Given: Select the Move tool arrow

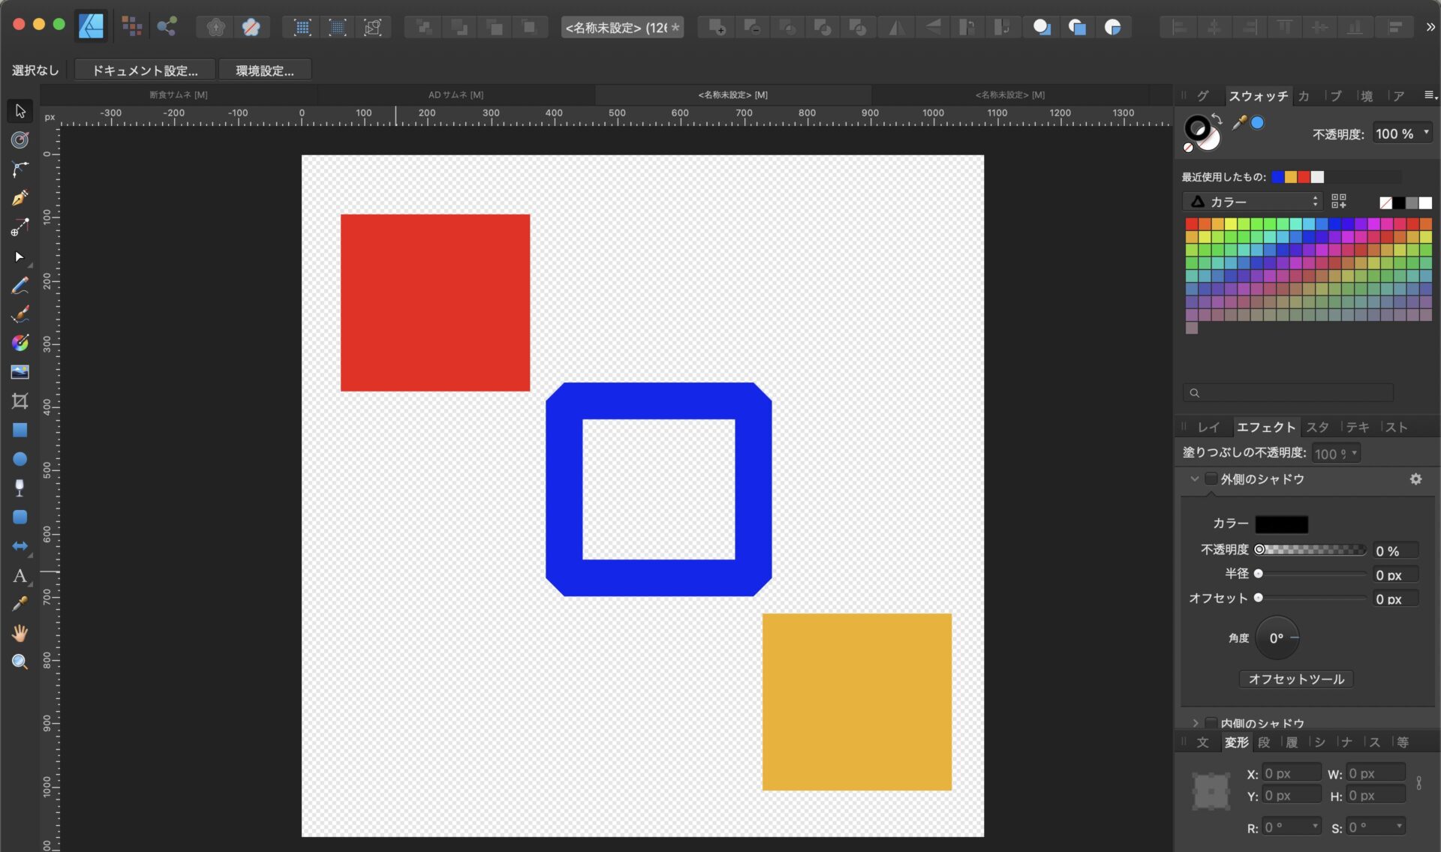Looking at the screenshot, I should [20, 111].
